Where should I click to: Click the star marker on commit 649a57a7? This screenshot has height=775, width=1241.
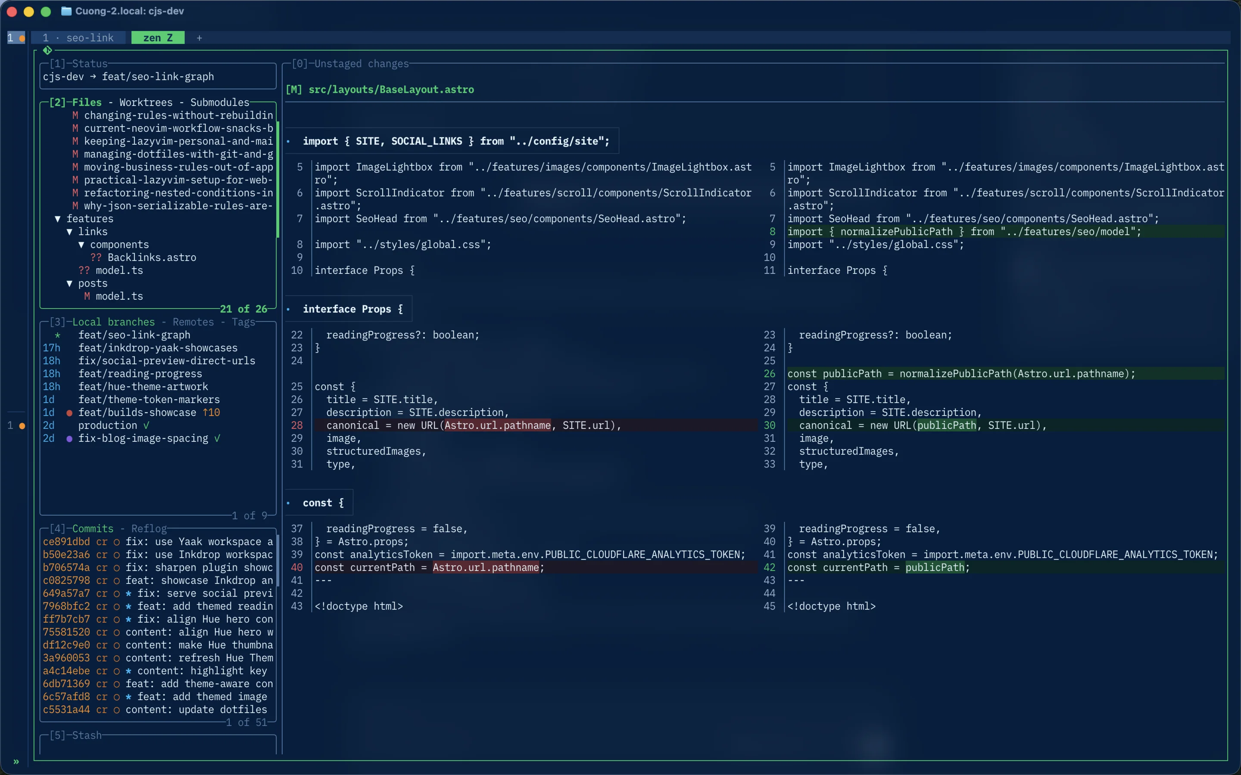(128, 594)
